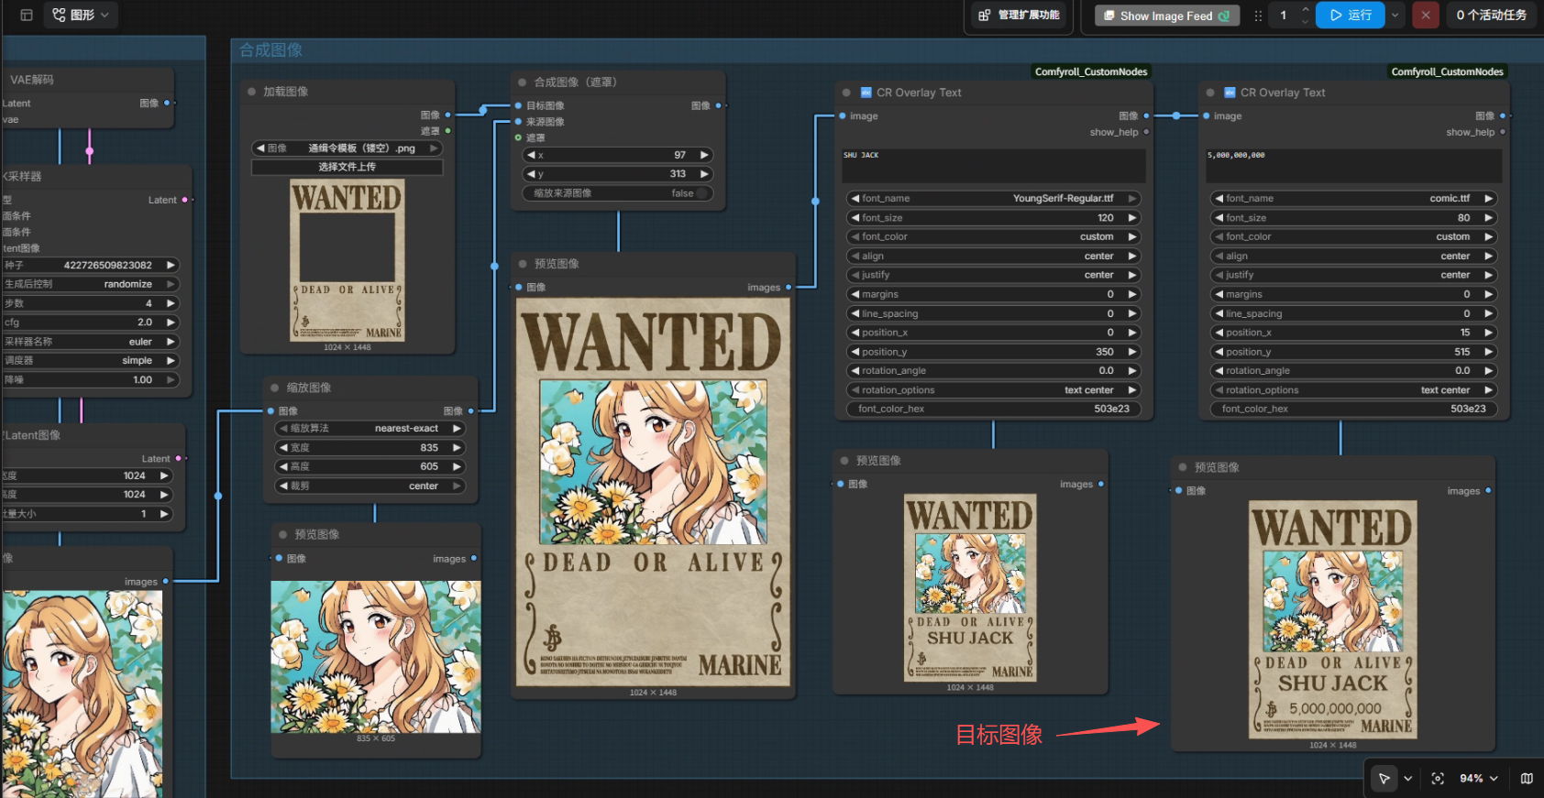Open the 采样器名称 euler selector
Viewport: 1544px width, 798px height.
(91, 342)
